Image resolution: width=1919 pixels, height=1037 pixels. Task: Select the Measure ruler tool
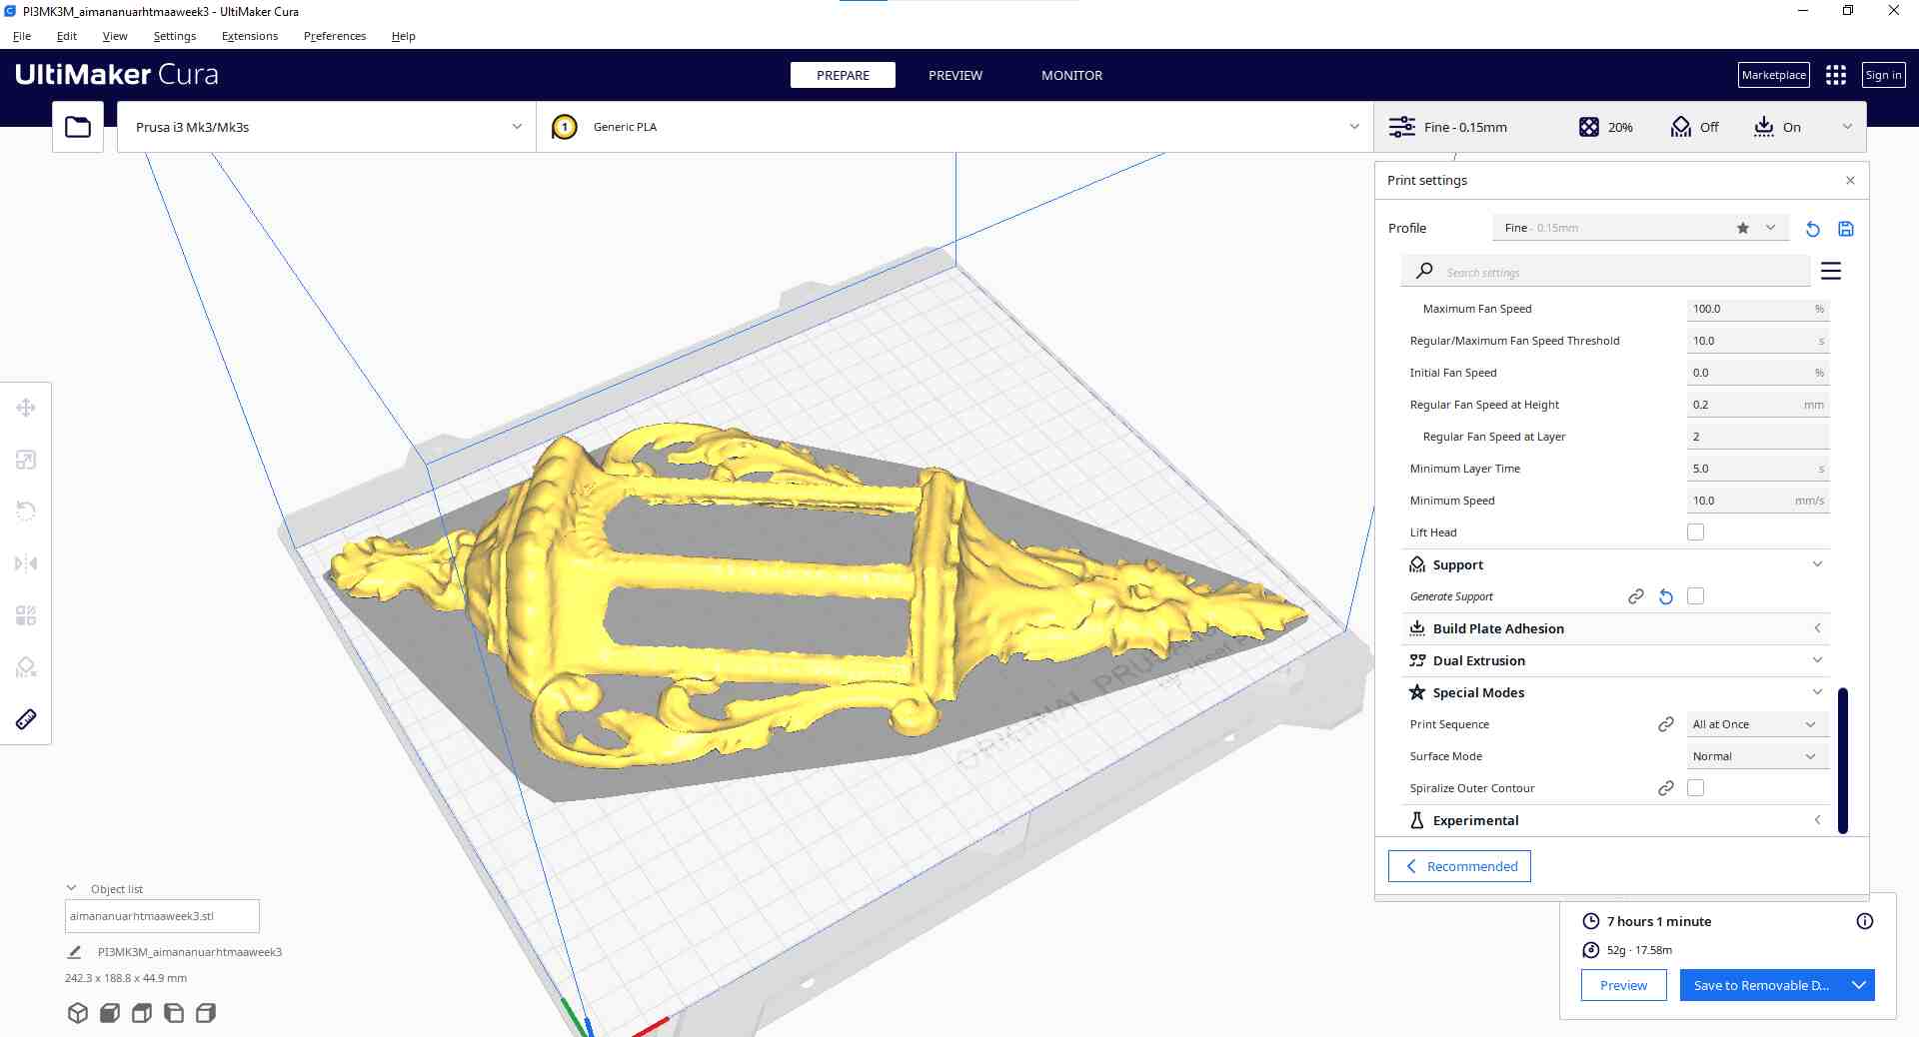pos(26,719)
